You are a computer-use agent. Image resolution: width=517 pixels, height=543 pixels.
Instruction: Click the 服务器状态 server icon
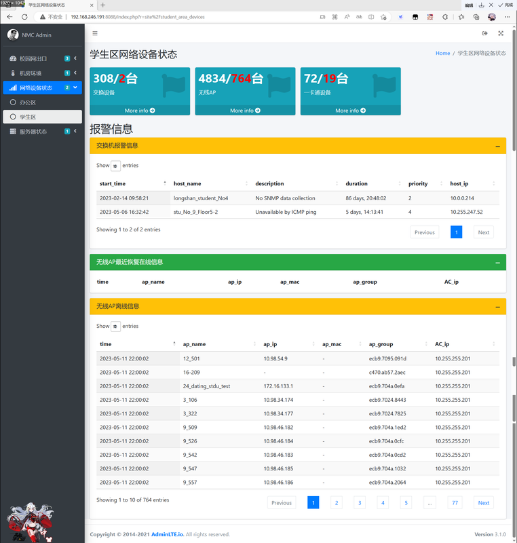point(13,131)
